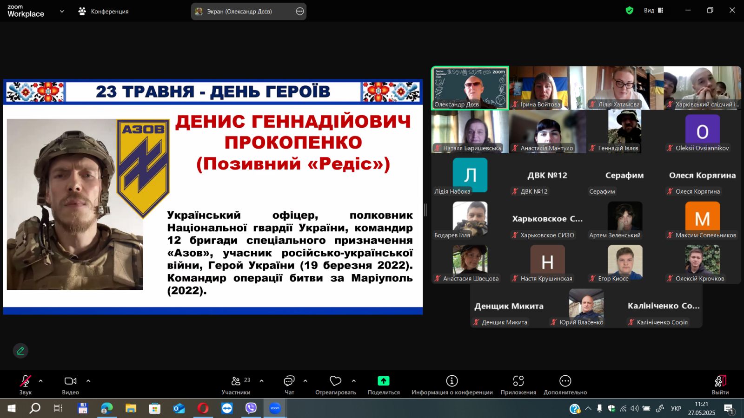This screenshot has height=418, width=744.
Task: Expand video options arrow next to Видео
Action: click(x=88, y=381)
